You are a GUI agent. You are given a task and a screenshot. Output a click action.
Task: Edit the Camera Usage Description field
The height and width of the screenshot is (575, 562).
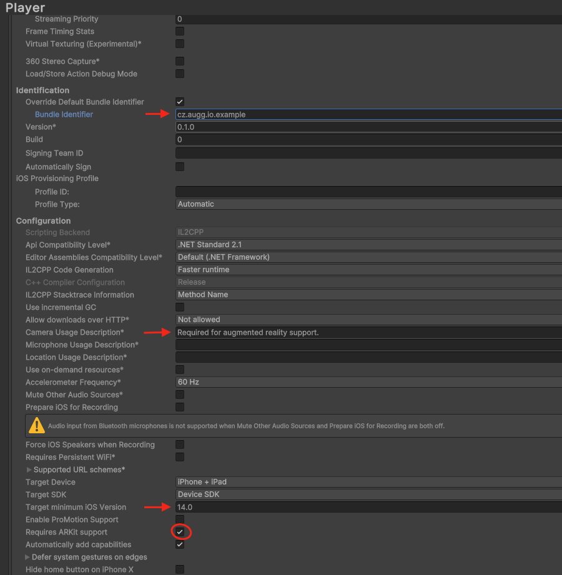(x=368, y=332)
